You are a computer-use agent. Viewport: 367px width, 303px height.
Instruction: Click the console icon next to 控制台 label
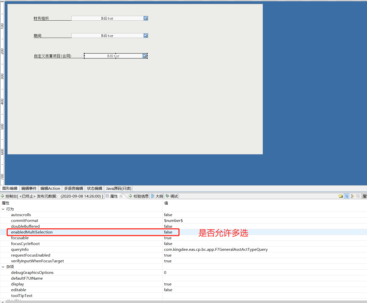(x=3, y=196)
